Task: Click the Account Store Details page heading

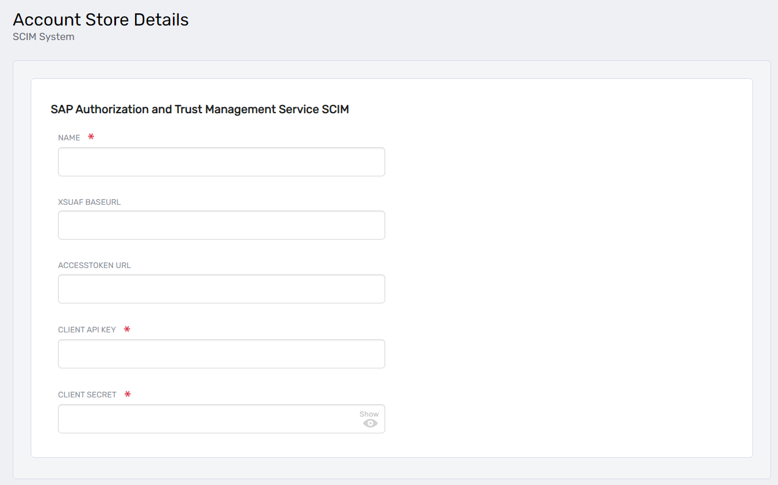Action: [x=101, y=20]
